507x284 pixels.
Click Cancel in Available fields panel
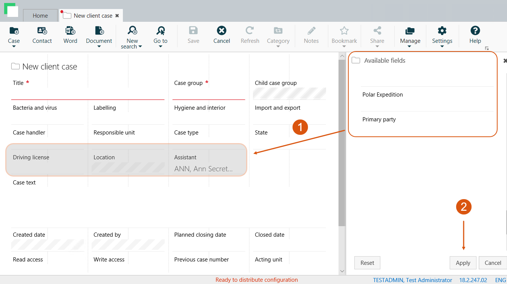(493, 263)
